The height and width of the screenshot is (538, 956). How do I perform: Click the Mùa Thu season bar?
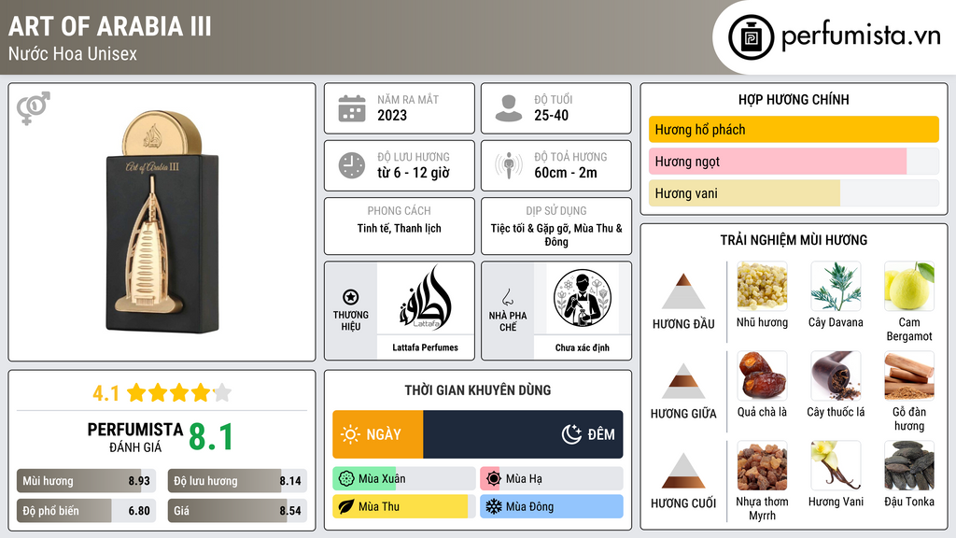(x=404, y=506)
